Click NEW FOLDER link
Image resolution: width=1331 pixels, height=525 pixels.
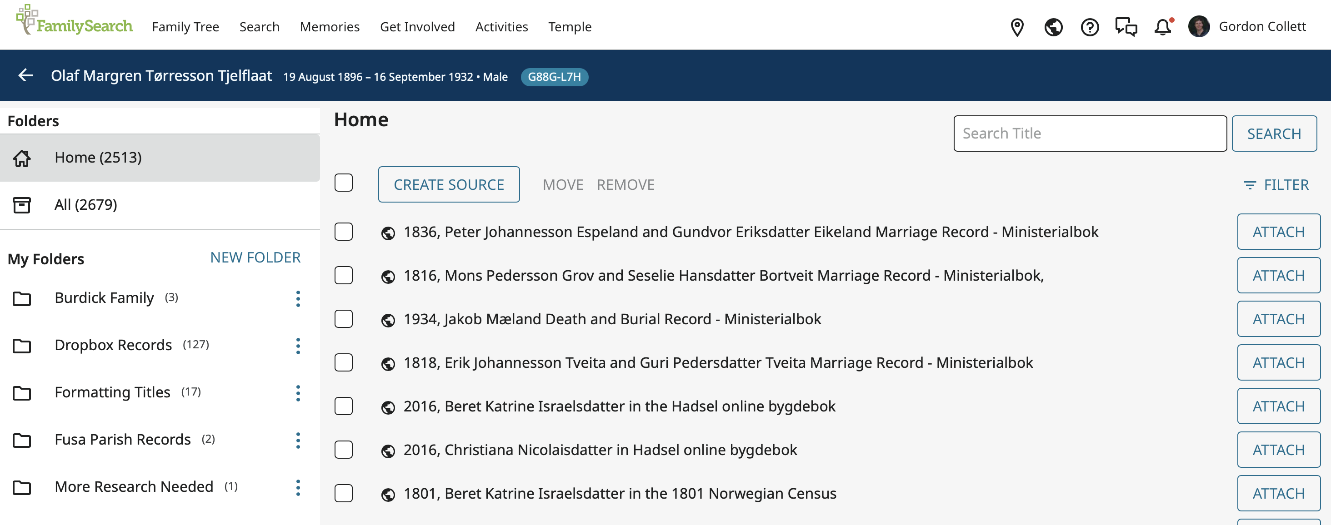255,258
